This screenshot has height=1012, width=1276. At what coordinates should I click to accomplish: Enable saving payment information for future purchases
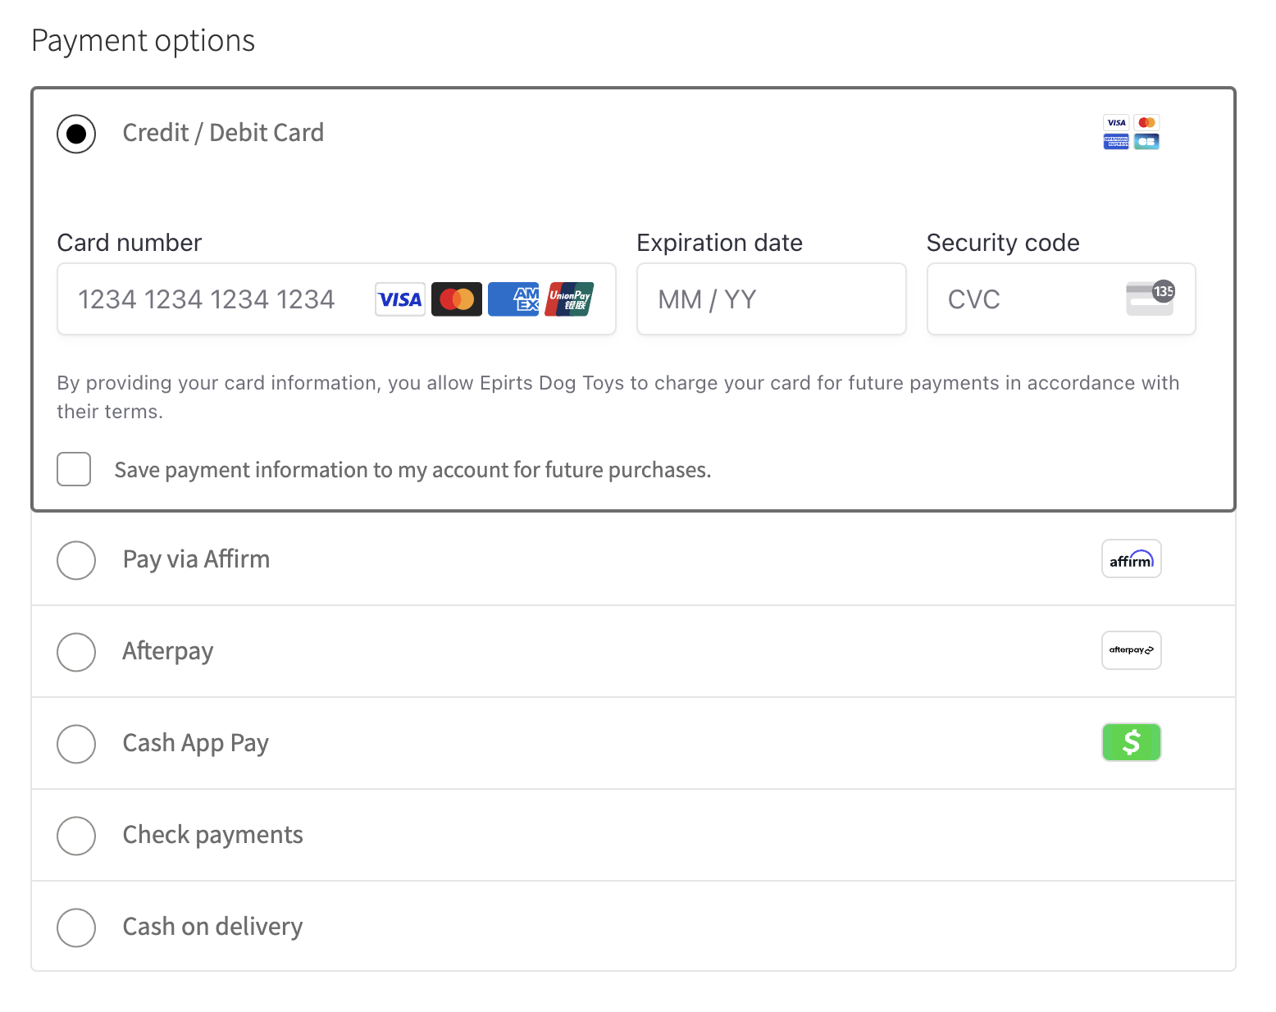tap(73, 469)
